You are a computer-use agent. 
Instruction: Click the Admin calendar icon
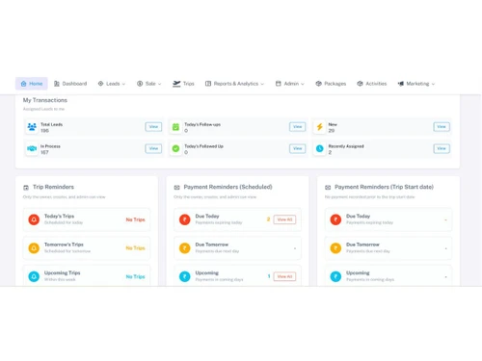point(279,84)
